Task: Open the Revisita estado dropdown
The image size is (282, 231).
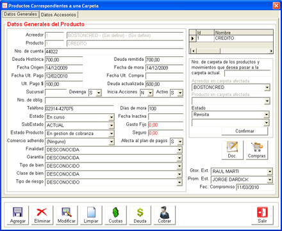Action: 267,115
